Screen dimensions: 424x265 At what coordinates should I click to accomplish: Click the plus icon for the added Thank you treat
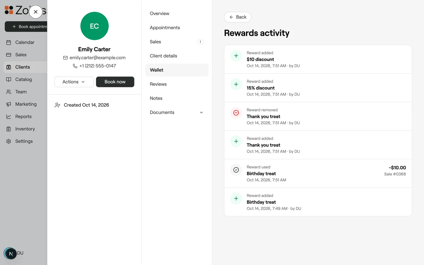tap(236, 142)
